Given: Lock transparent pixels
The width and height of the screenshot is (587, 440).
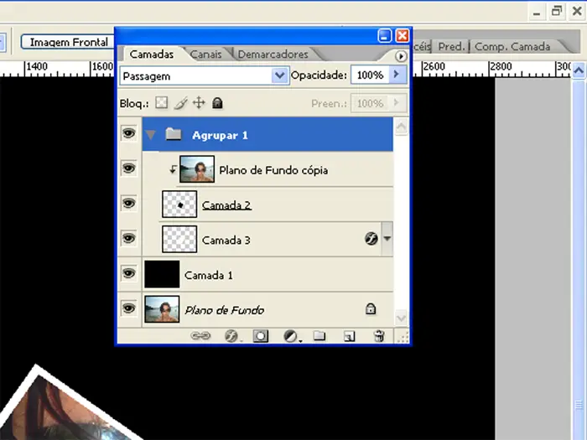Looking at the screenshot, I should point(161,103).
